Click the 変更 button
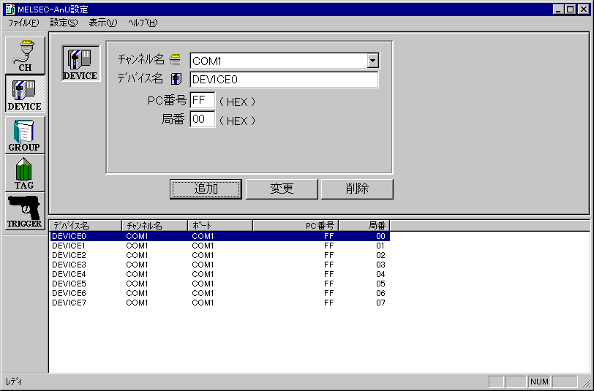594x391 pixels. tap(282, 189)
